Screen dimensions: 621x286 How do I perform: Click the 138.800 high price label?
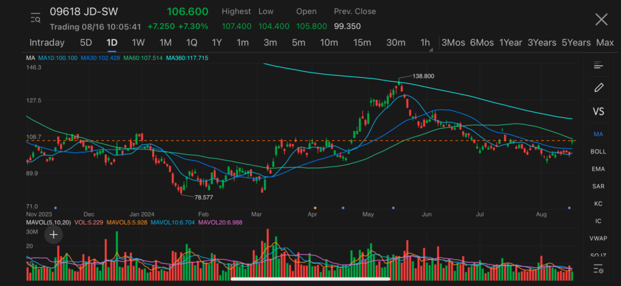421,76
